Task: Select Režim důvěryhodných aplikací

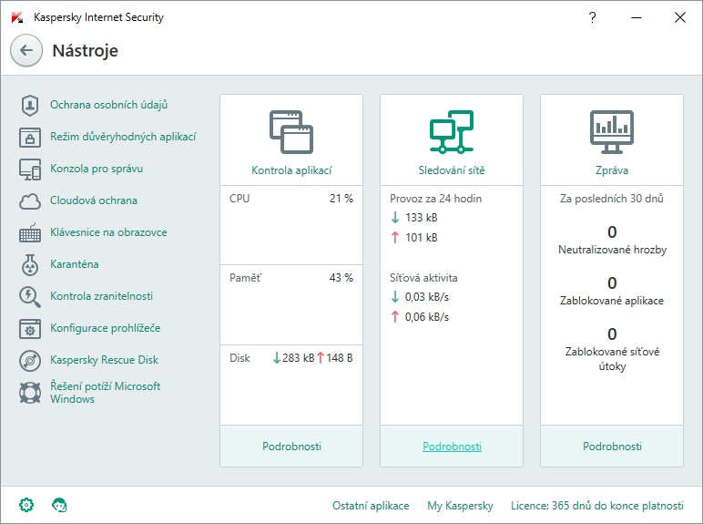Action: 122,137
